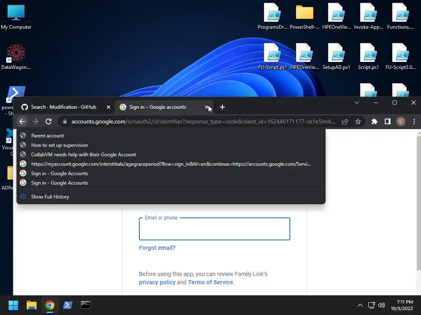This screenshot has width=421, height=315.
Task: Select the DataWagon desktop shortcut
Action: 16,57
